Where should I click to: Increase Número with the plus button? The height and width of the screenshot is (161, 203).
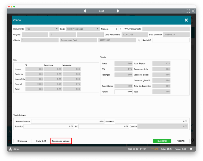tap(121, 29)
